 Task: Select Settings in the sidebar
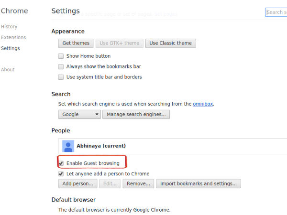pyautogui.click(x=11, y=48)
